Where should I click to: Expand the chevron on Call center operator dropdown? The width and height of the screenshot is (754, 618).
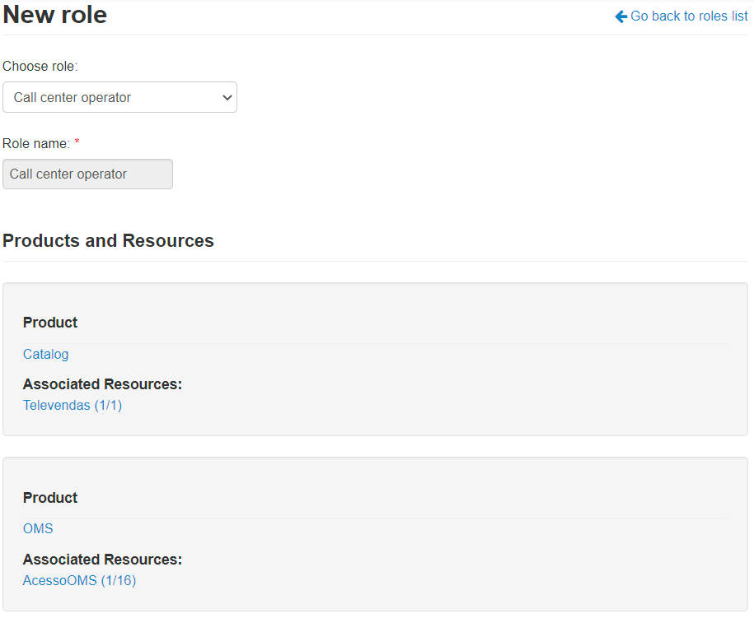point(227,98)
